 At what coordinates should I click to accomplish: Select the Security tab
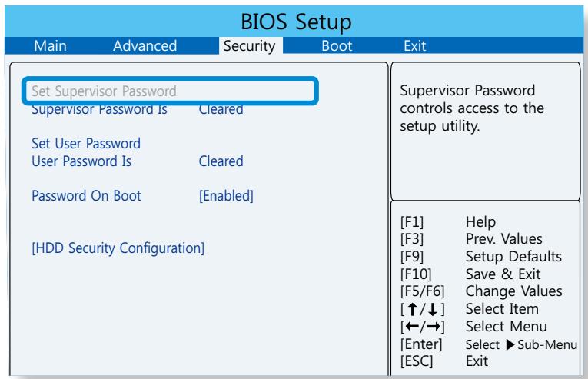pyautogui.click(x=249, y=47)
